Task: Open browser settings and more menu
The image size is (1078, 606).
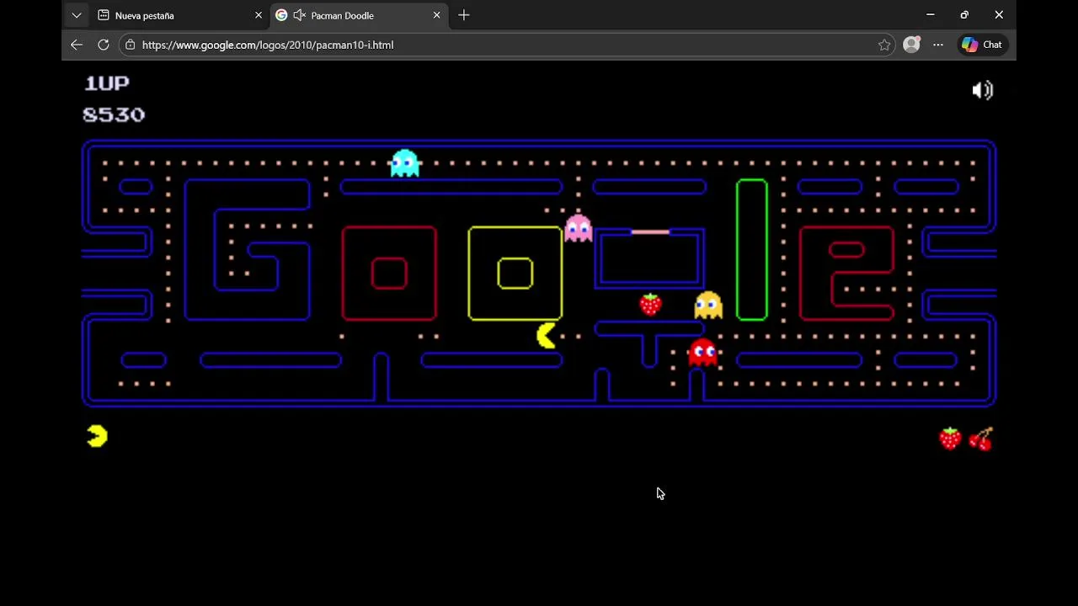Action: [938, 45]
